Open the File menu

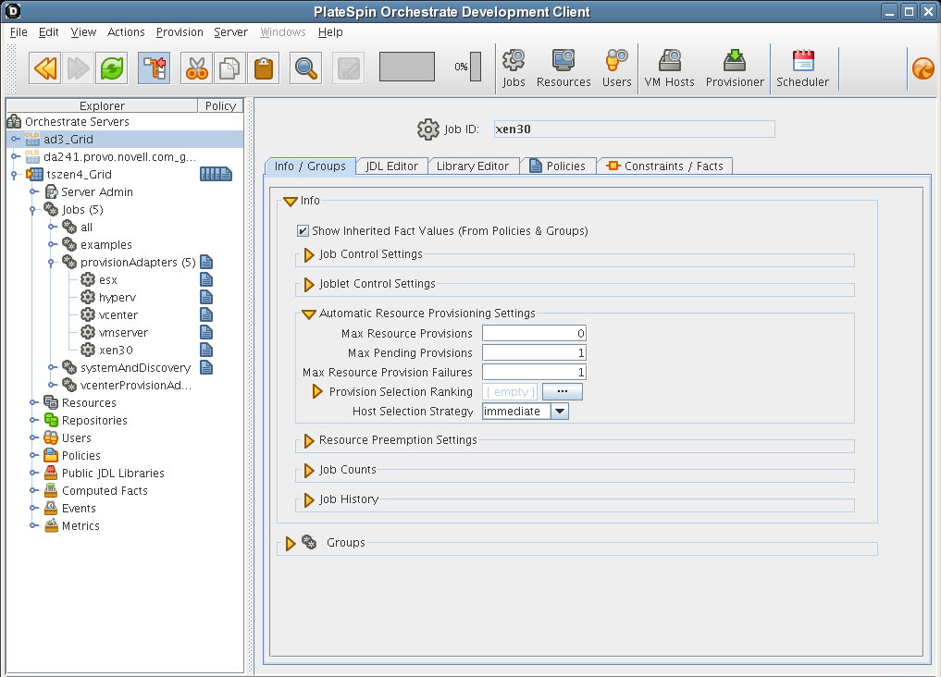19,32
